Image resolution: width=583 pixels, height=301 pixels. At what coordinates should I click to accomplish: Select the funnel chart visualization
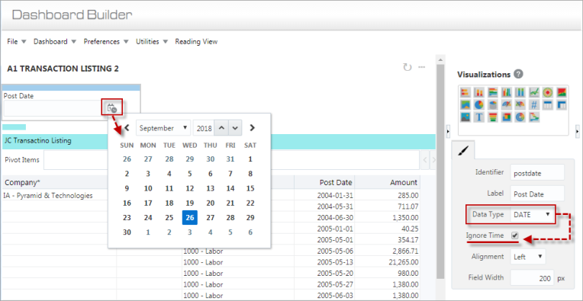click(493, 117)
